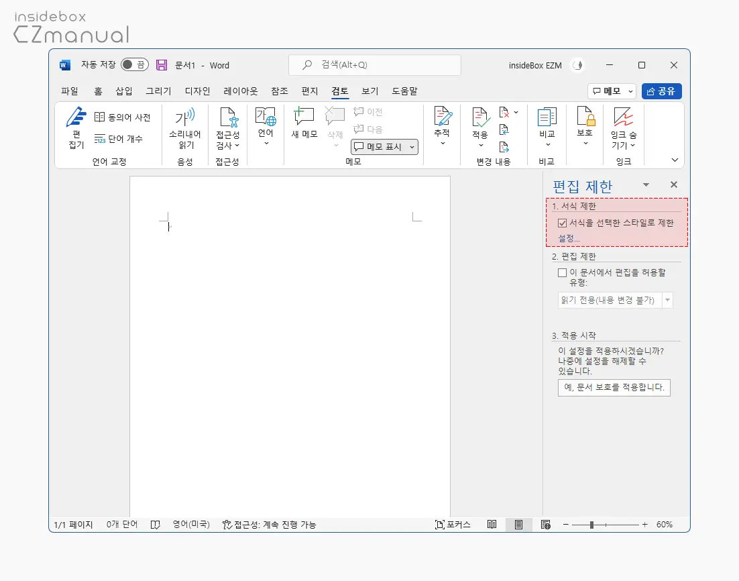The height and width of the screenshot is (581, 739).
Task: Click '예, 문서 보호를 적용합니다.' button
Action: [614, 388]
